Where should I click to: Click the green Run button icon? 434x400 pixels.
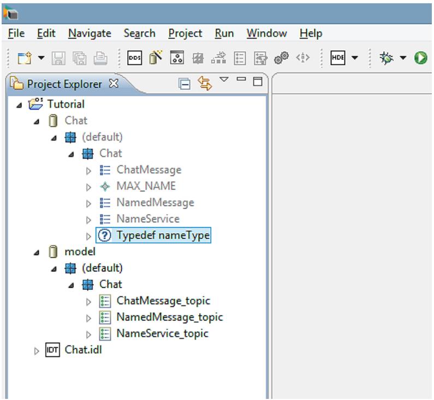421,58
